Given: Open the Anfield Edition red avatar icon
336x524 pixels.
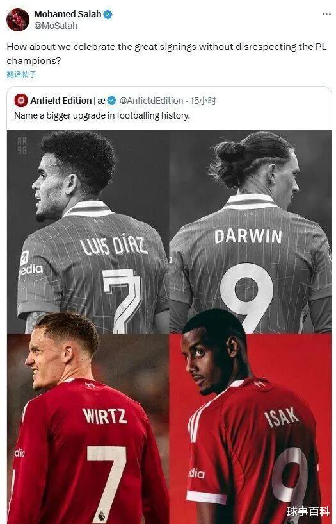Looking at the screenshot, I should click(20, 100).
